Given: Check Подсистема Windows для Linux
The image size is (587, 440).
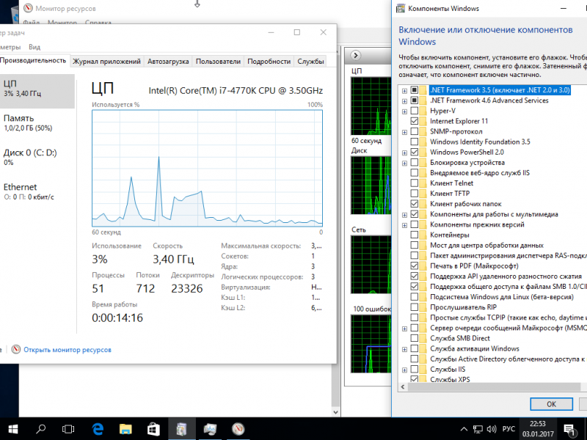Looking at the screenshot, I should click(x=415, y=297).
